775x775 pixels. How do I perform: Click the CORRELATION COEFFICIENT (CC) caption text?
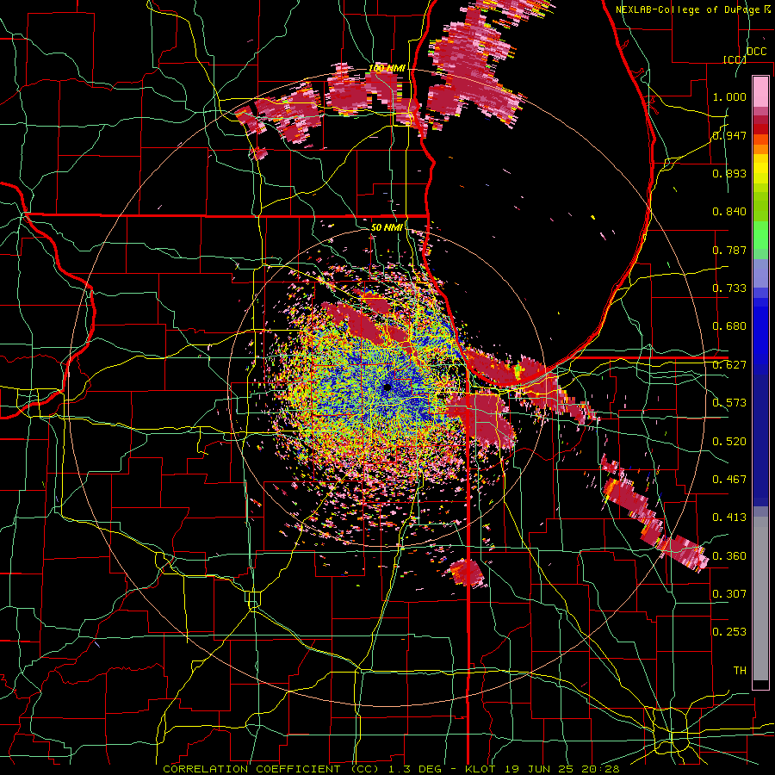271,769
